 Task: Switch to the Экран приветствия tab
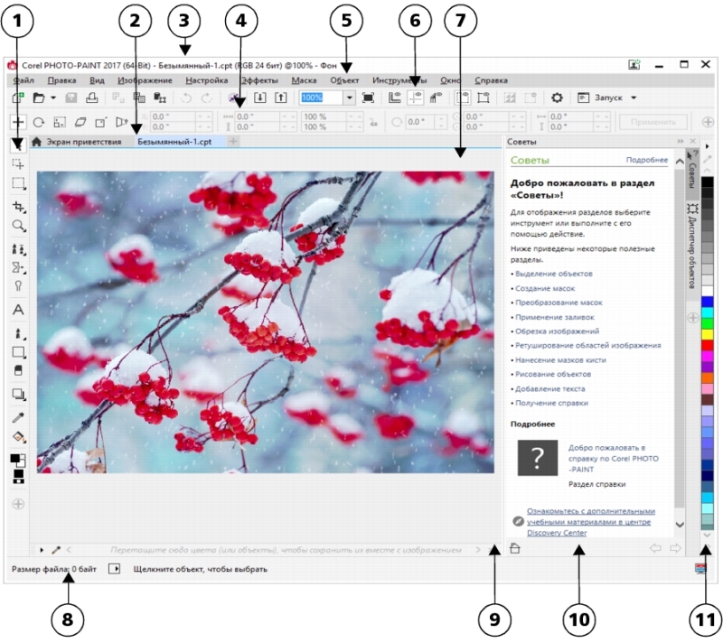[x=82, y=142]
